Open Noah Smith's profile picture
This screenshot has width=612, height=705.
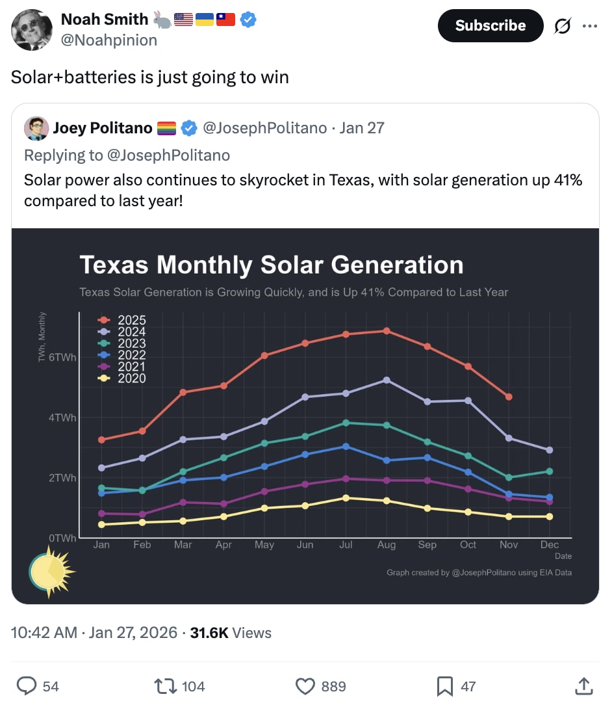click(31, 30)
